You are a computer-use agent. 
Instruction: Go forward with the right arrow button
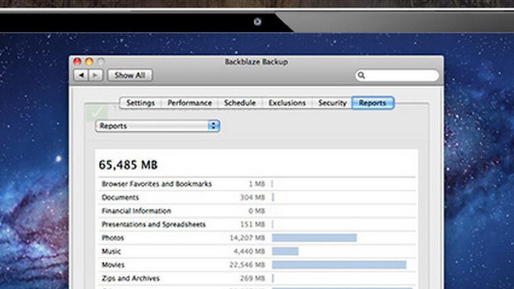(95, 75)
